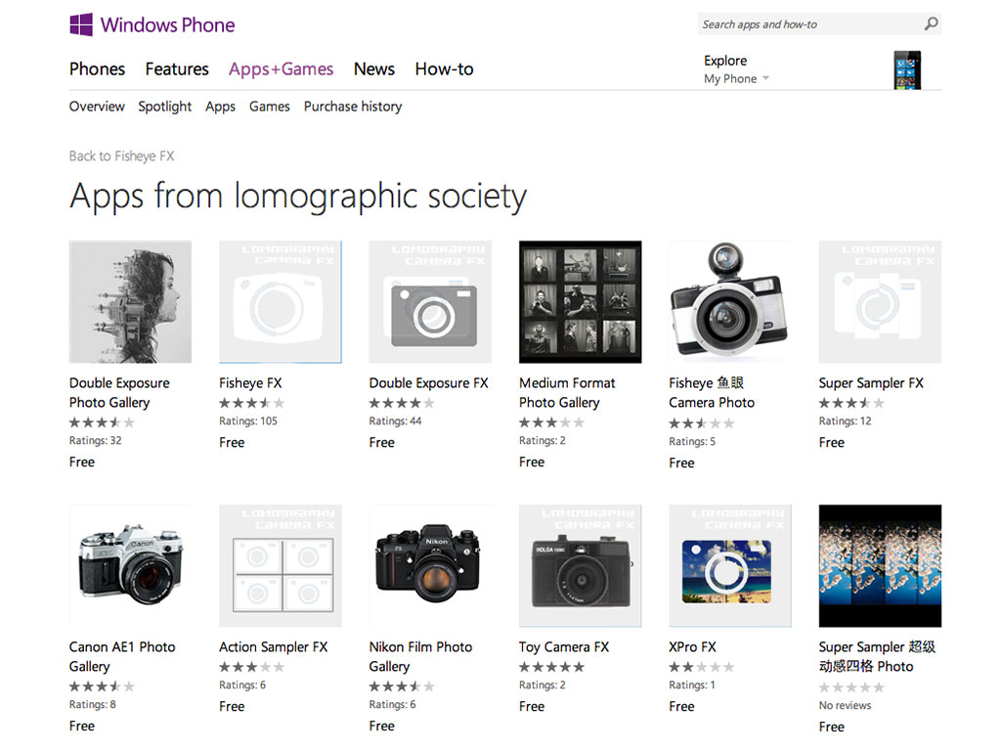Open the Toy Camera FX app icon

(580, 566)
